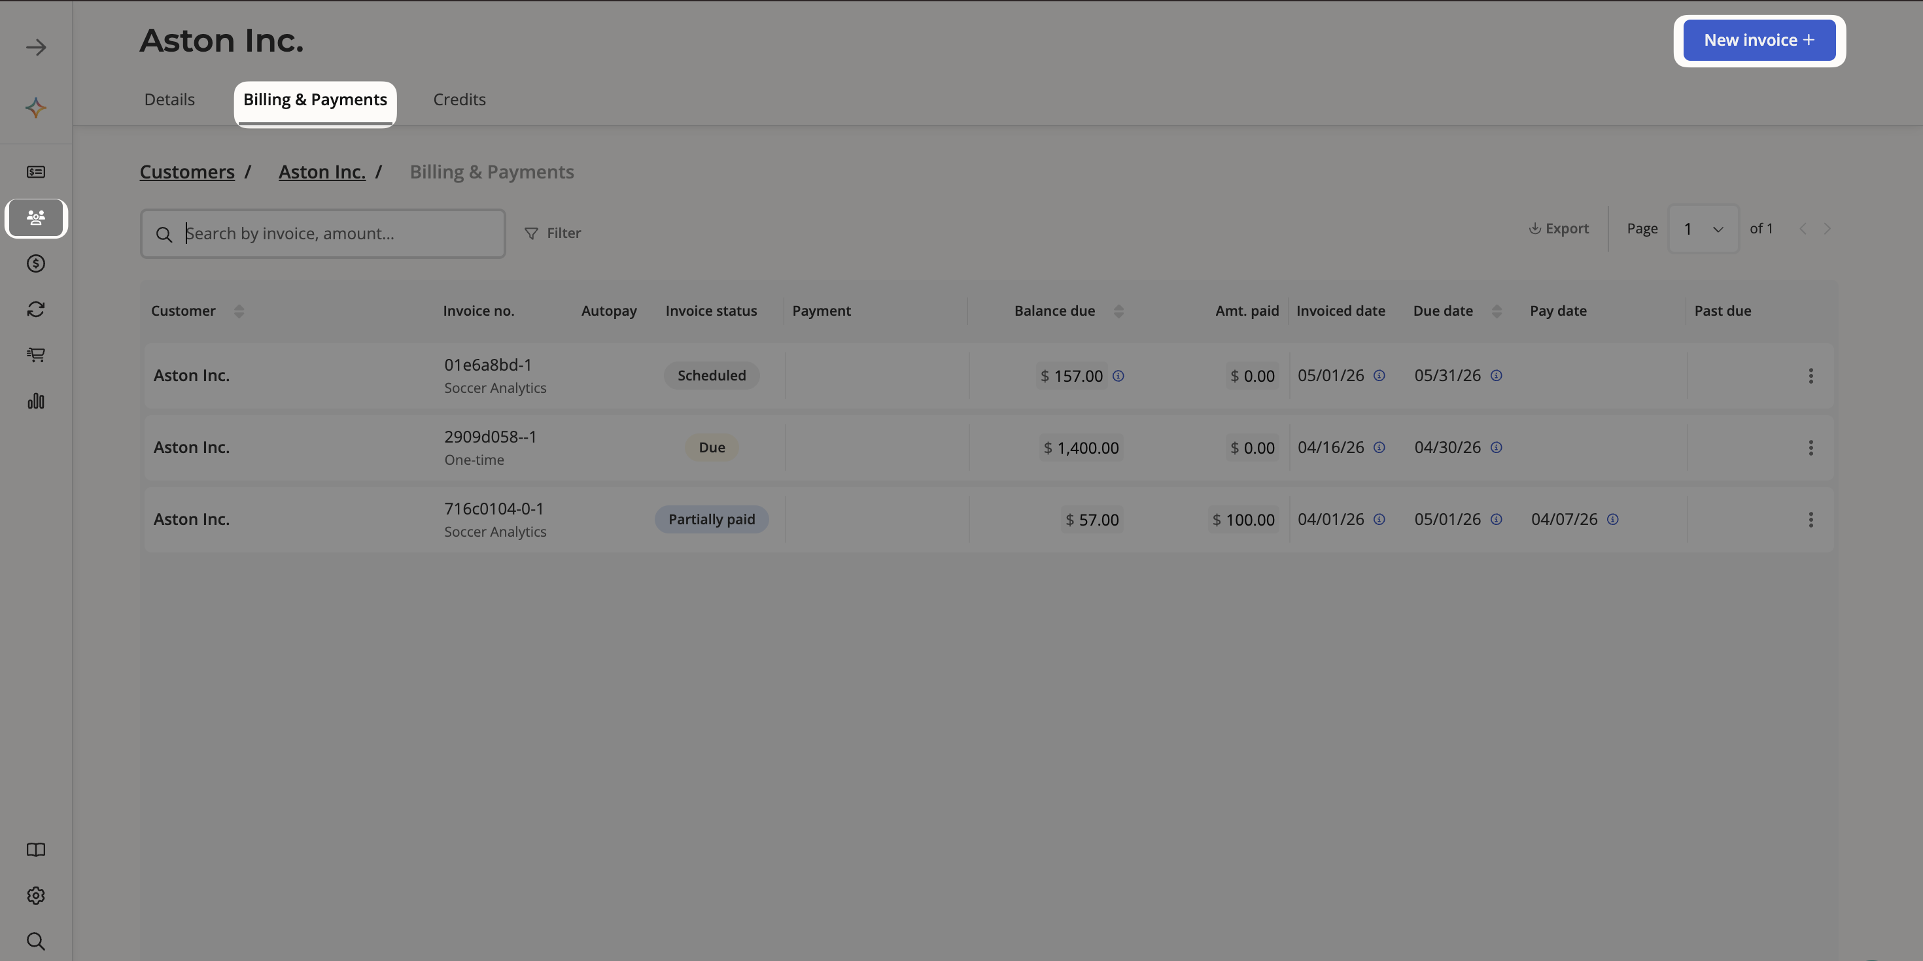Image resolution: width=1923 pixels, height=961 pixels.
Task: Toggle sorting on Balance due column
Action: tap(1118, 311)
